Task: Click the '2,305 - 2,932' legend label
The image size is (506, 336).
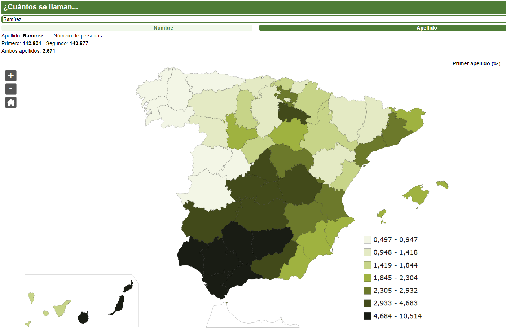Action: pos(396,291)
